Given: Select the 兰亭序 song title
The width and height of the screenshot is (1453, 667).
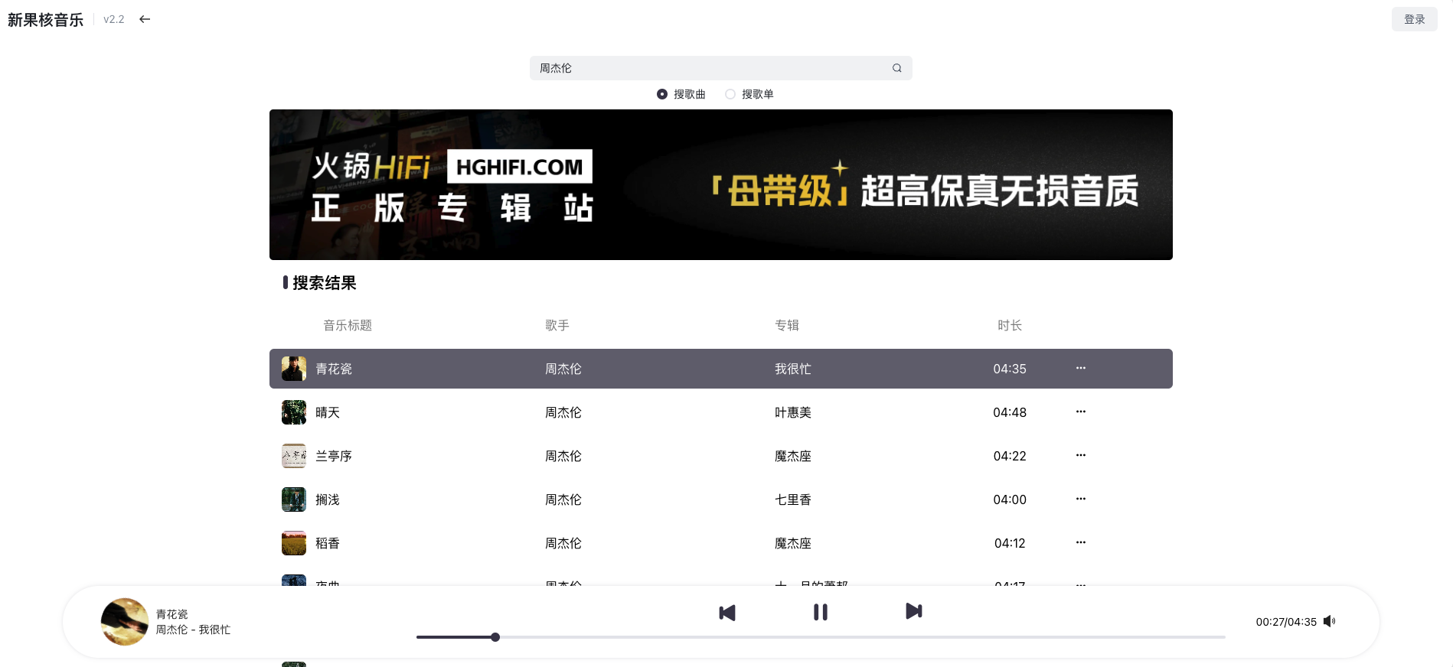Looking at the screenshot, I should tap(334, 456).
